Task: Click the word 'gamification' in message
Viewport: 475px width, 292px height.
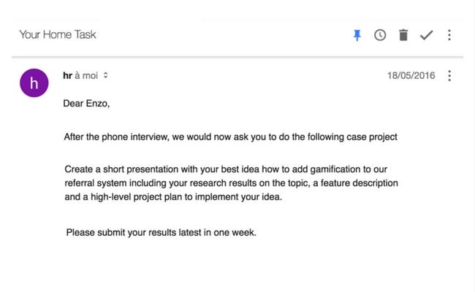Action: tap(335, 169)
